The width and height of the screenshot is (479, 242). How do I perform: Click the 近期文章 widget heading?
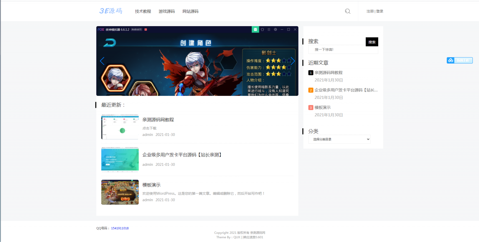[318, 63]
